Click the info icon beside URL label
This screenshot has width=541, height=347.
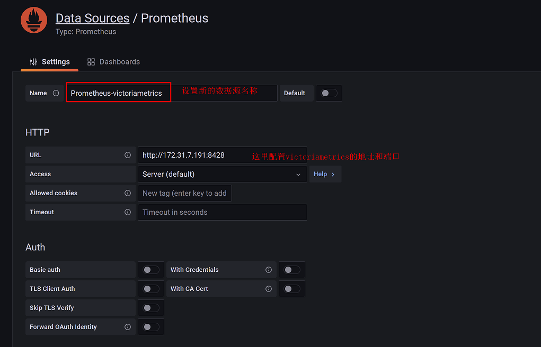coord(128,155)
